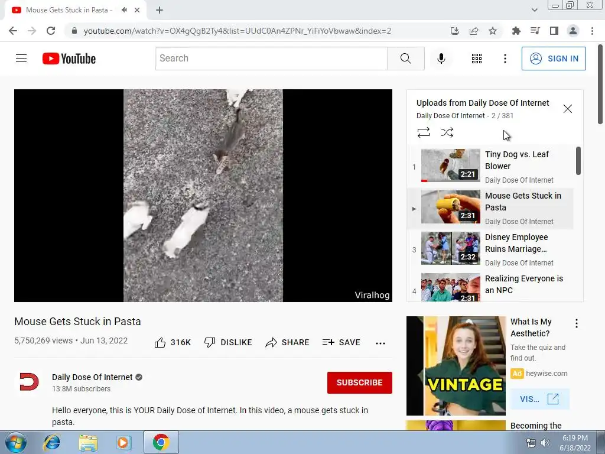The image size is (605, 454).
Task: Mute the tab via the speaker icon
Action: 124,10
